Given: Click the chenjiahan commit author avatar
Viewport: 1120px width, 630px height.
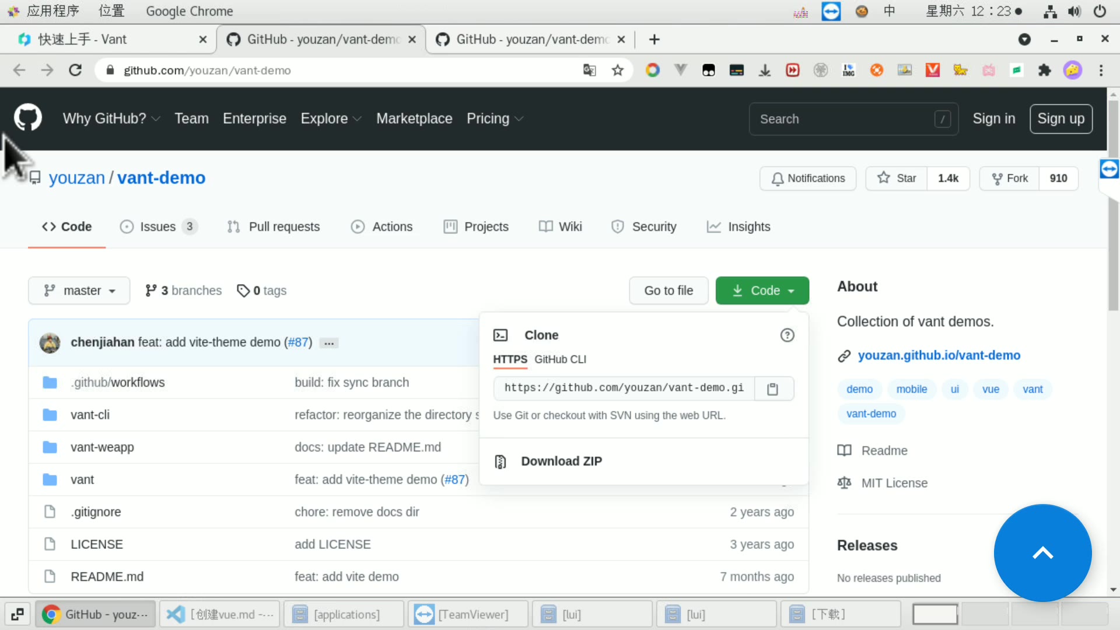Looking at the screenshot, I should [x=50, y=342].
